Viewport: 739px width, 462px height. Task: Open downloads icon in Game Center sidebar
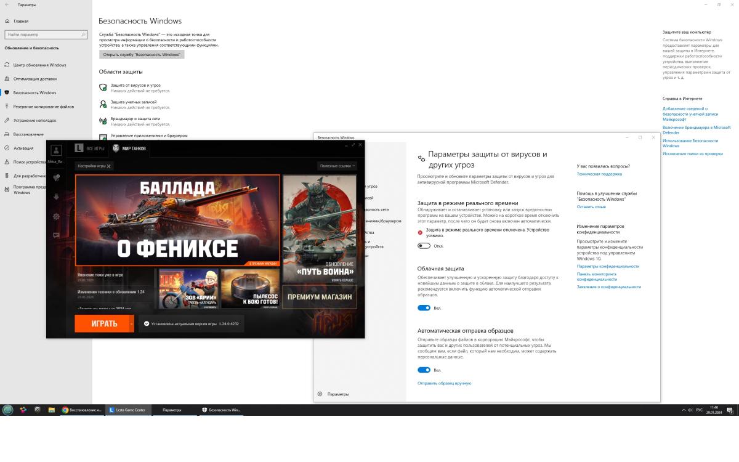coord(57,197)
